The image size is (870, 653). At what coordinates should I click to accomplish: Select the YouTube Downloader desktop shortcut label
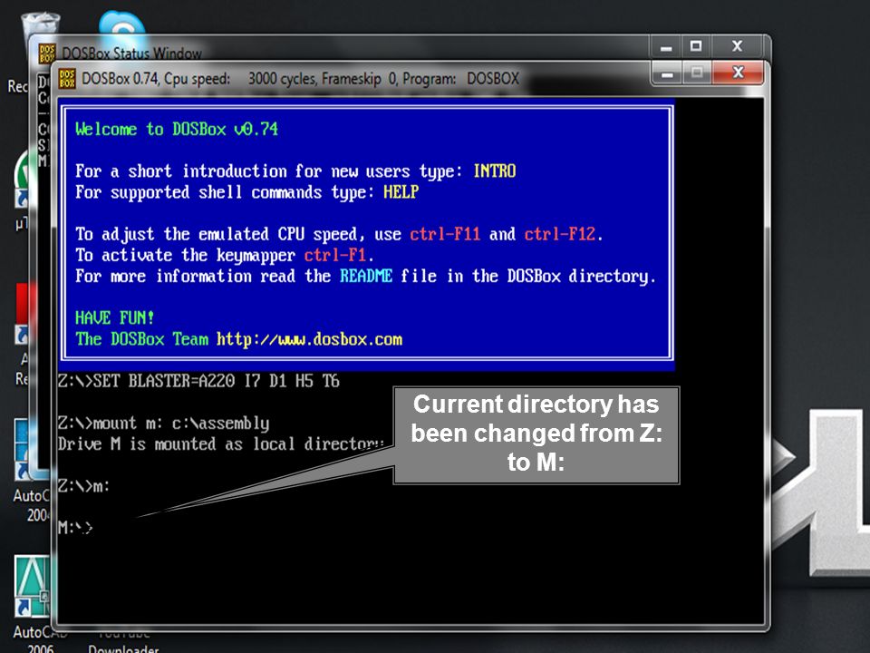(x=123, y=642)
